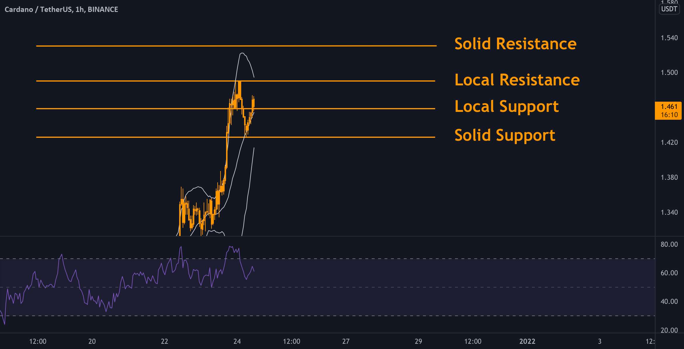
Task: Click the 20.00 RSI axis value
Action: point(669,330)
